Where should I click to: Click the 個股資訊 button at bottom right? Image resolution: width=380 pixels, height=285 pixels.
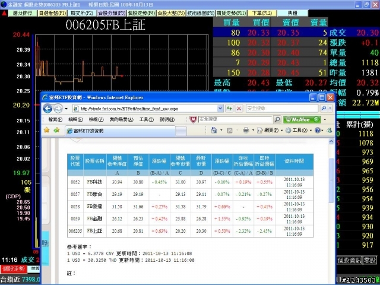tap(349, 261)
